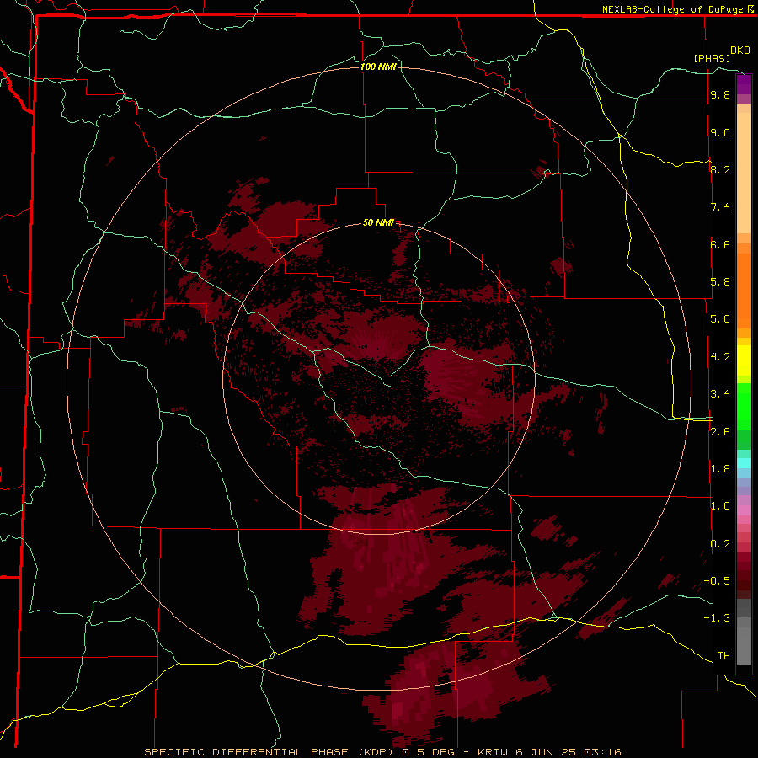758x758 pixels.
Task: Click the 100 NMI range ring label
Action: (x=378, y=67)
